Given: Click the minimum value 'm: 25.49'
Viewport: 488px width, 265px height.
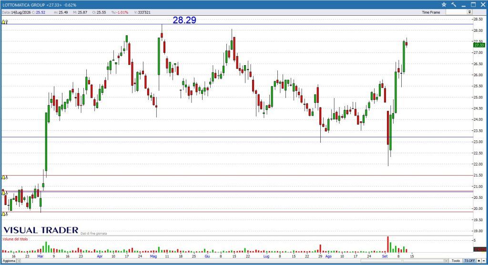Looking at the screenshot, I should 61,12.
